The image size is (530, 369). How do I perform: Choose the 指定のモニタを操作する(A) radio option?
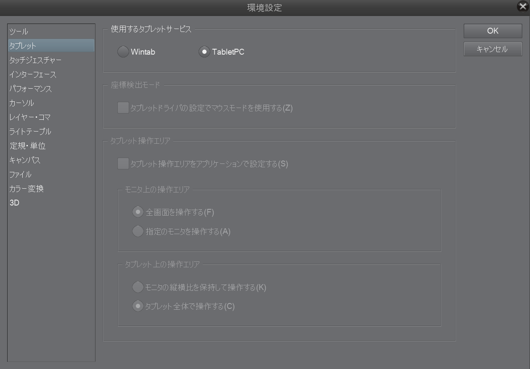(x=138, y=231)
